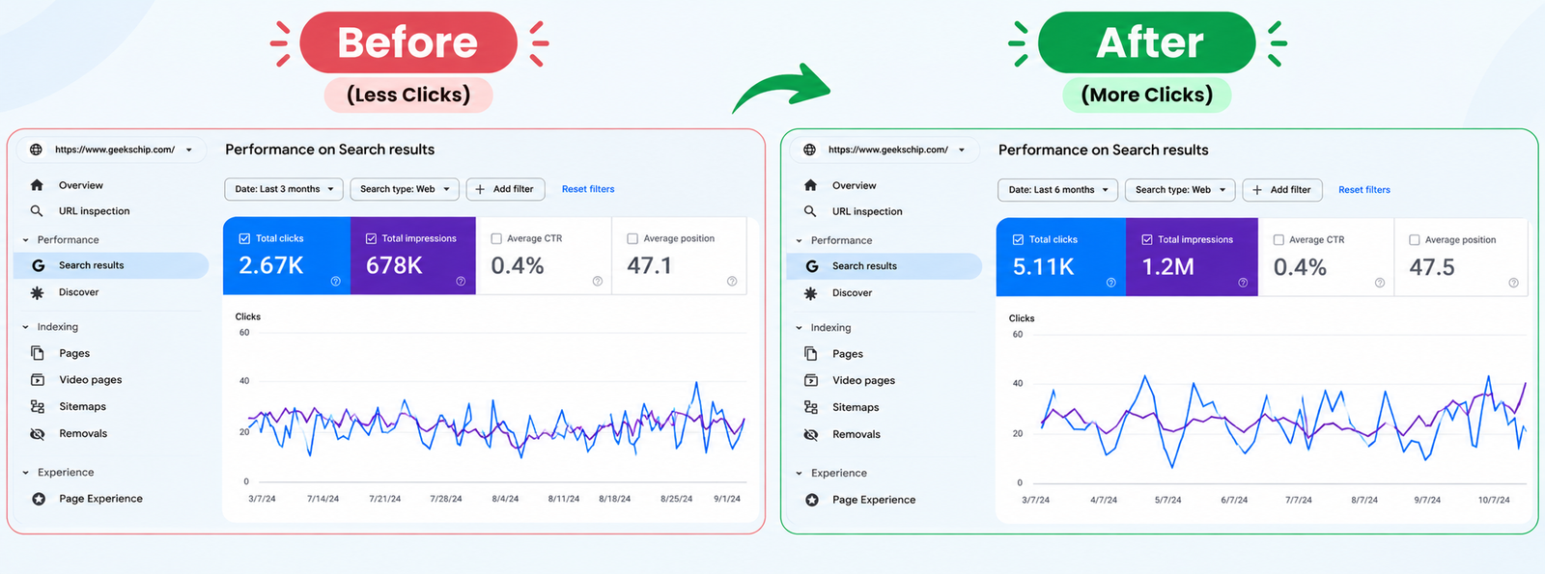Viewport: 1545px width, 574px height.
Task: Open Page Experience label in After panel
Action: coord(874,500)
